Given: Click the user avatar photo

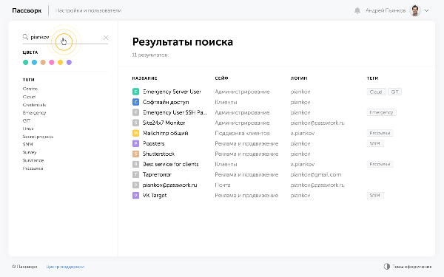Looking at the screenshot, I should click(415, 11).
